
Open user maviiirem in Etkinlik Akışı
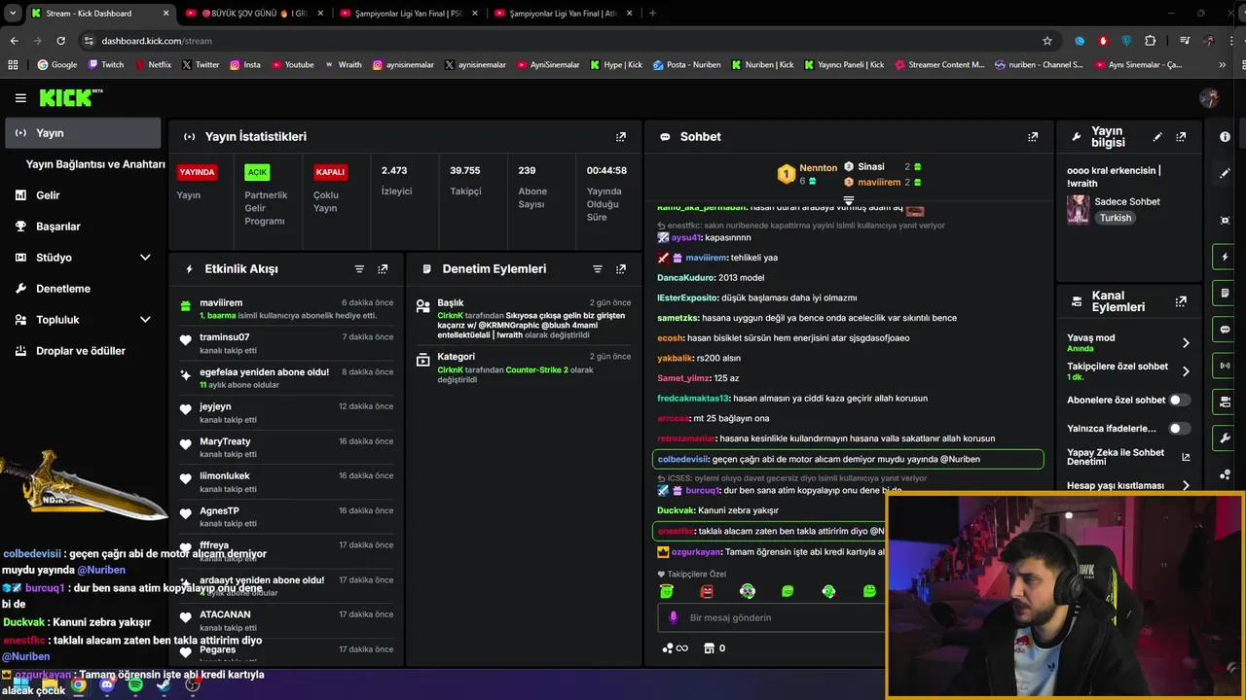221,303
